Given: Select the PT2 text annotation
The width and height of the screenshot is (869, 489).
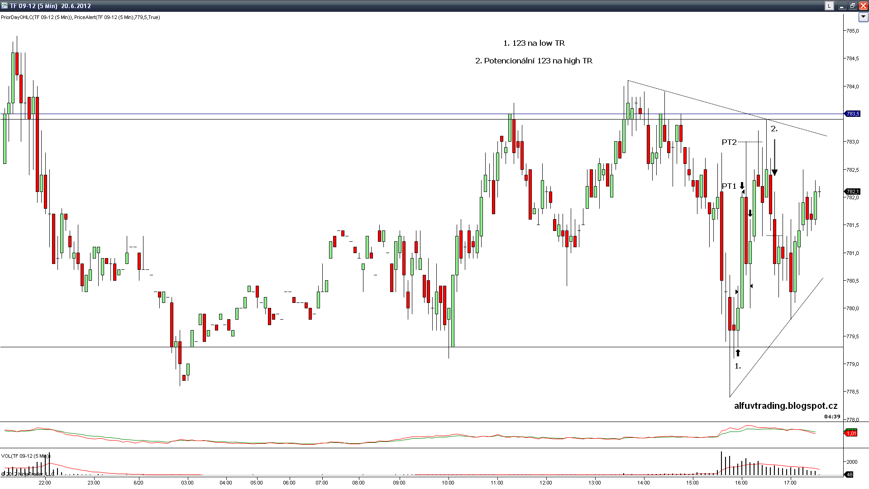Looking at the screenshot, I should pos(729,142).
